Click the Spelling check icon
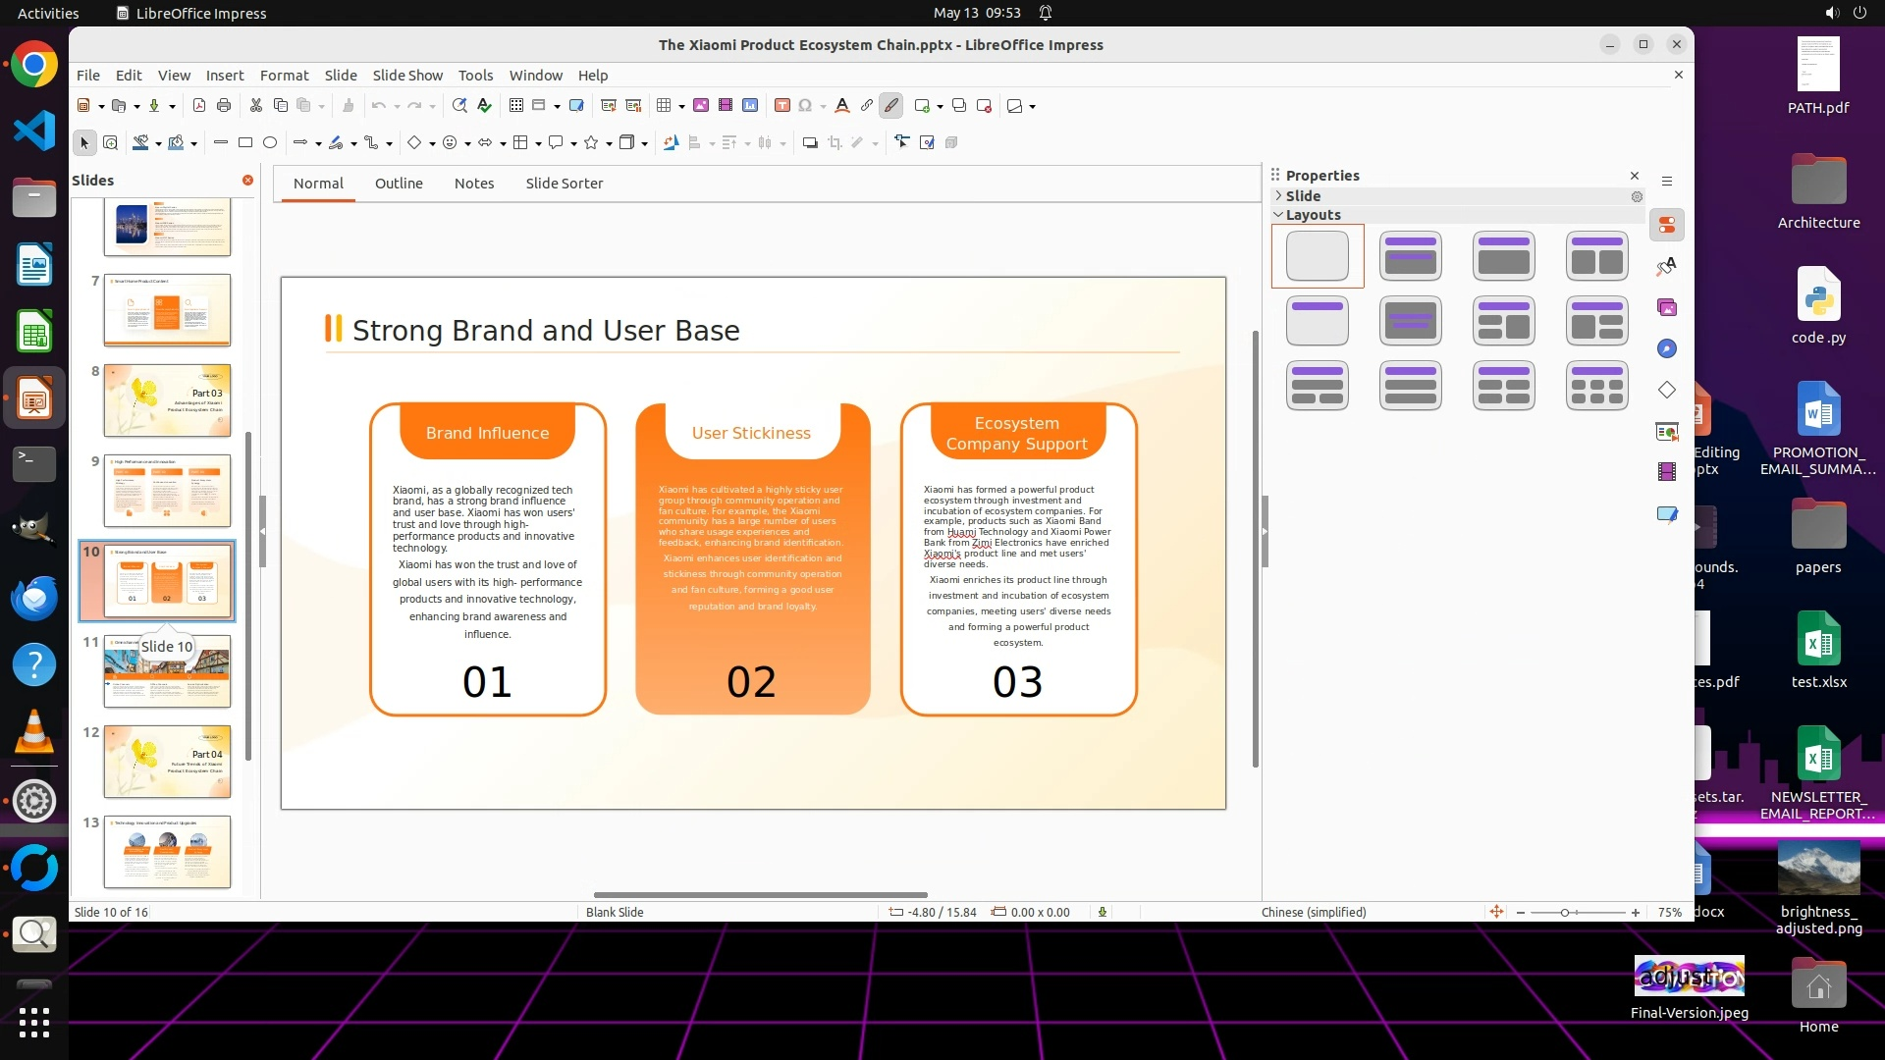This screenshot has width=1885, height=1060. point(484,106)
